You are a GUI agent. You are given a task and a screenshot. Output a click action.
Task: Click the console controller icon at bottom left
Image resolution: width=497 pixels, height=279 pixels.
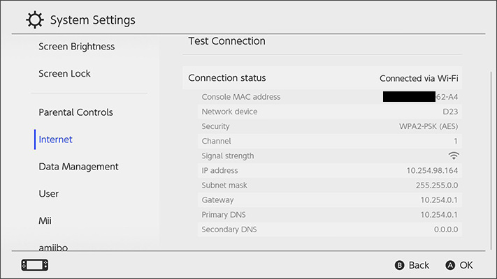35,265
